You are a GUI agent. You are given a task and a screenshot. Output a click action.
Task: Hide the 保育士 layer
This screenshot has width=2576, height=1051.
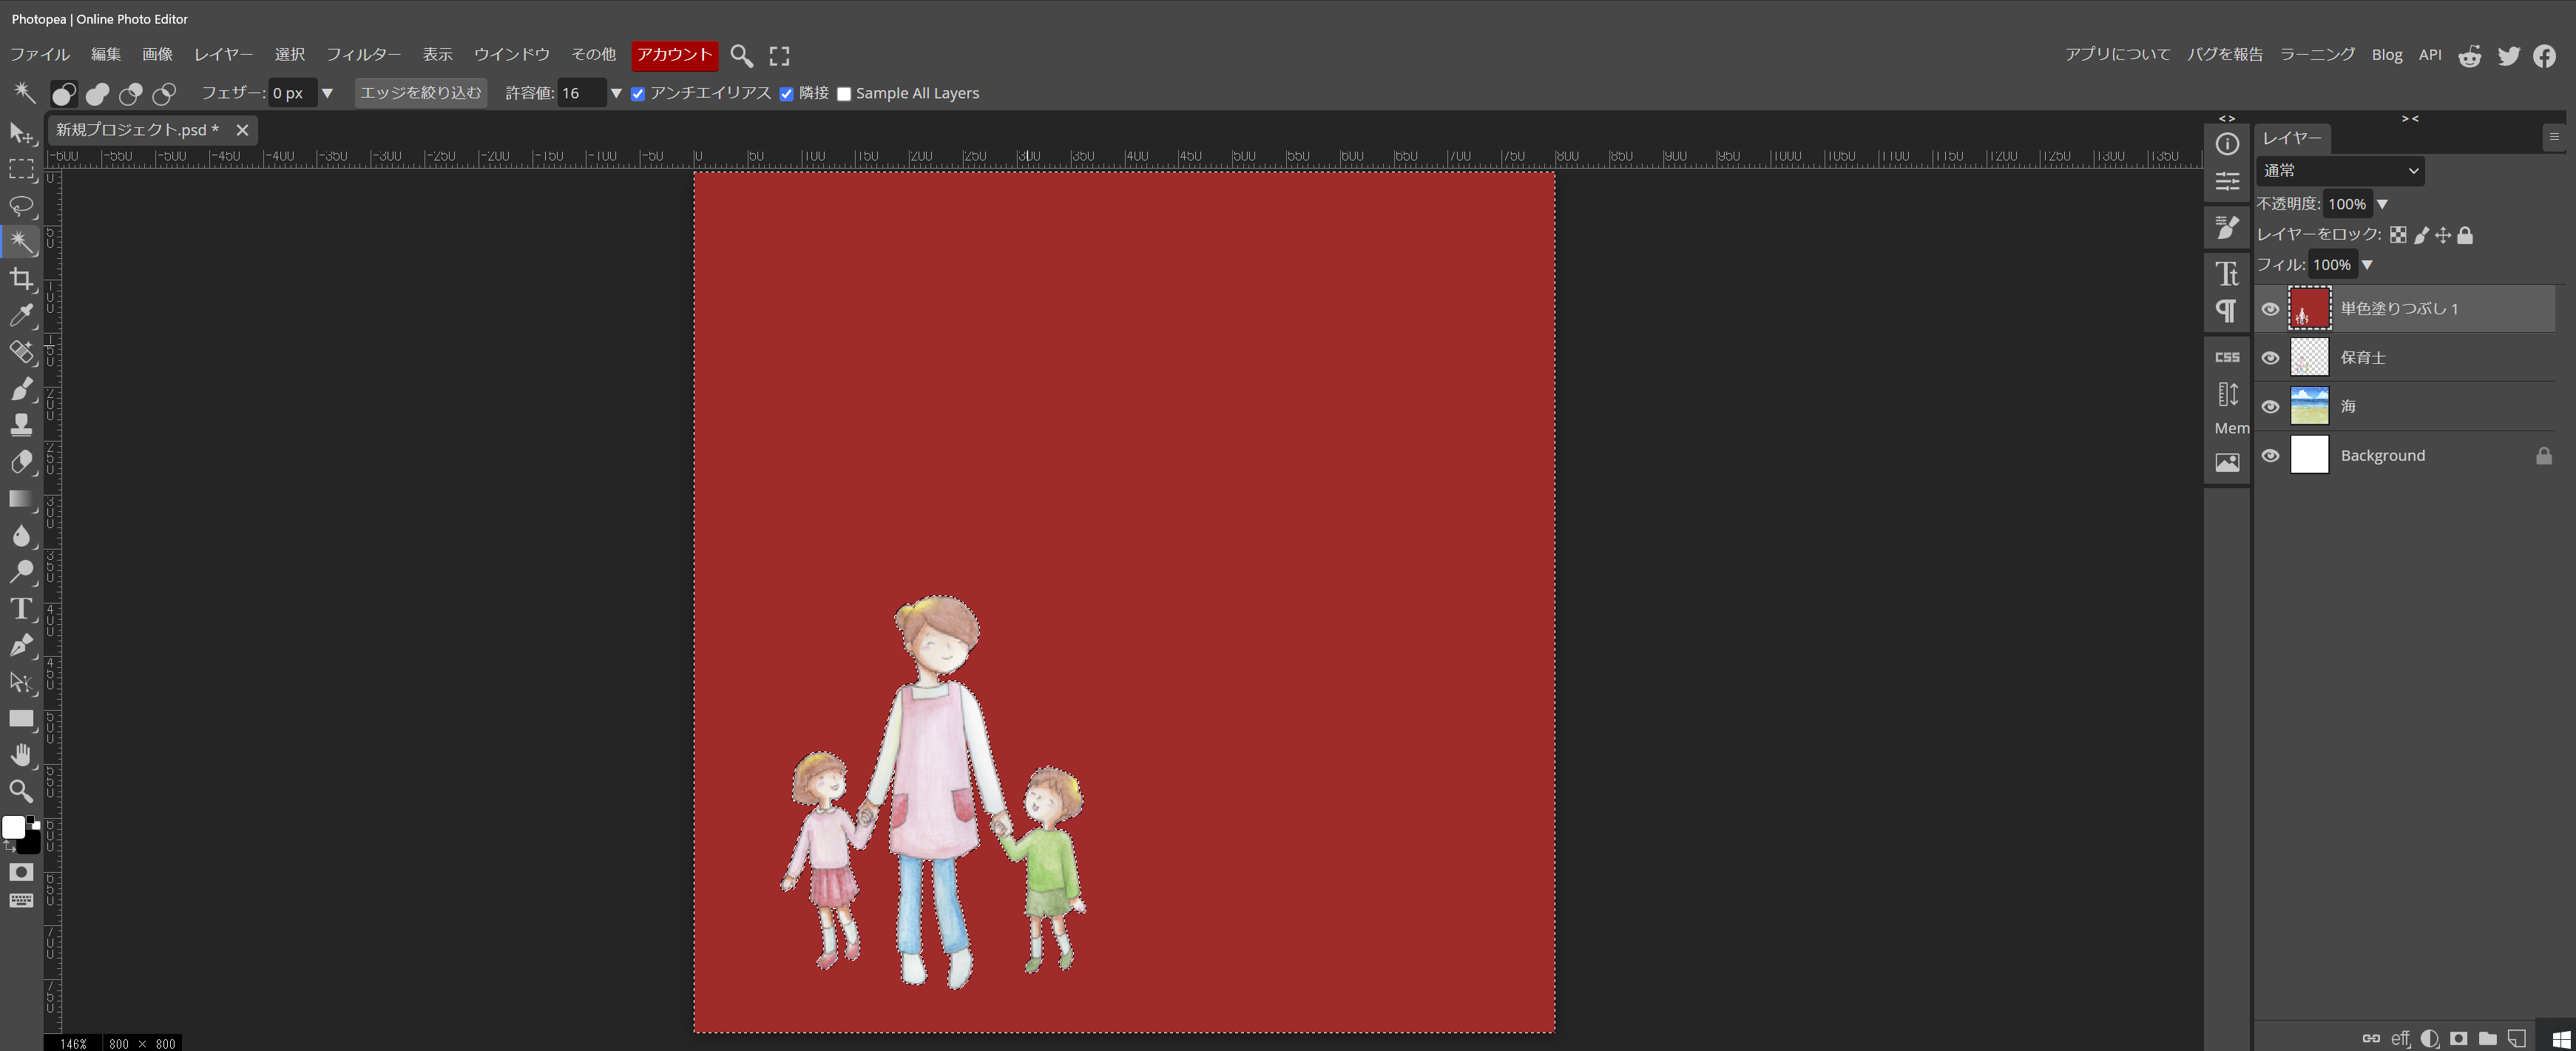point(2270,358)
